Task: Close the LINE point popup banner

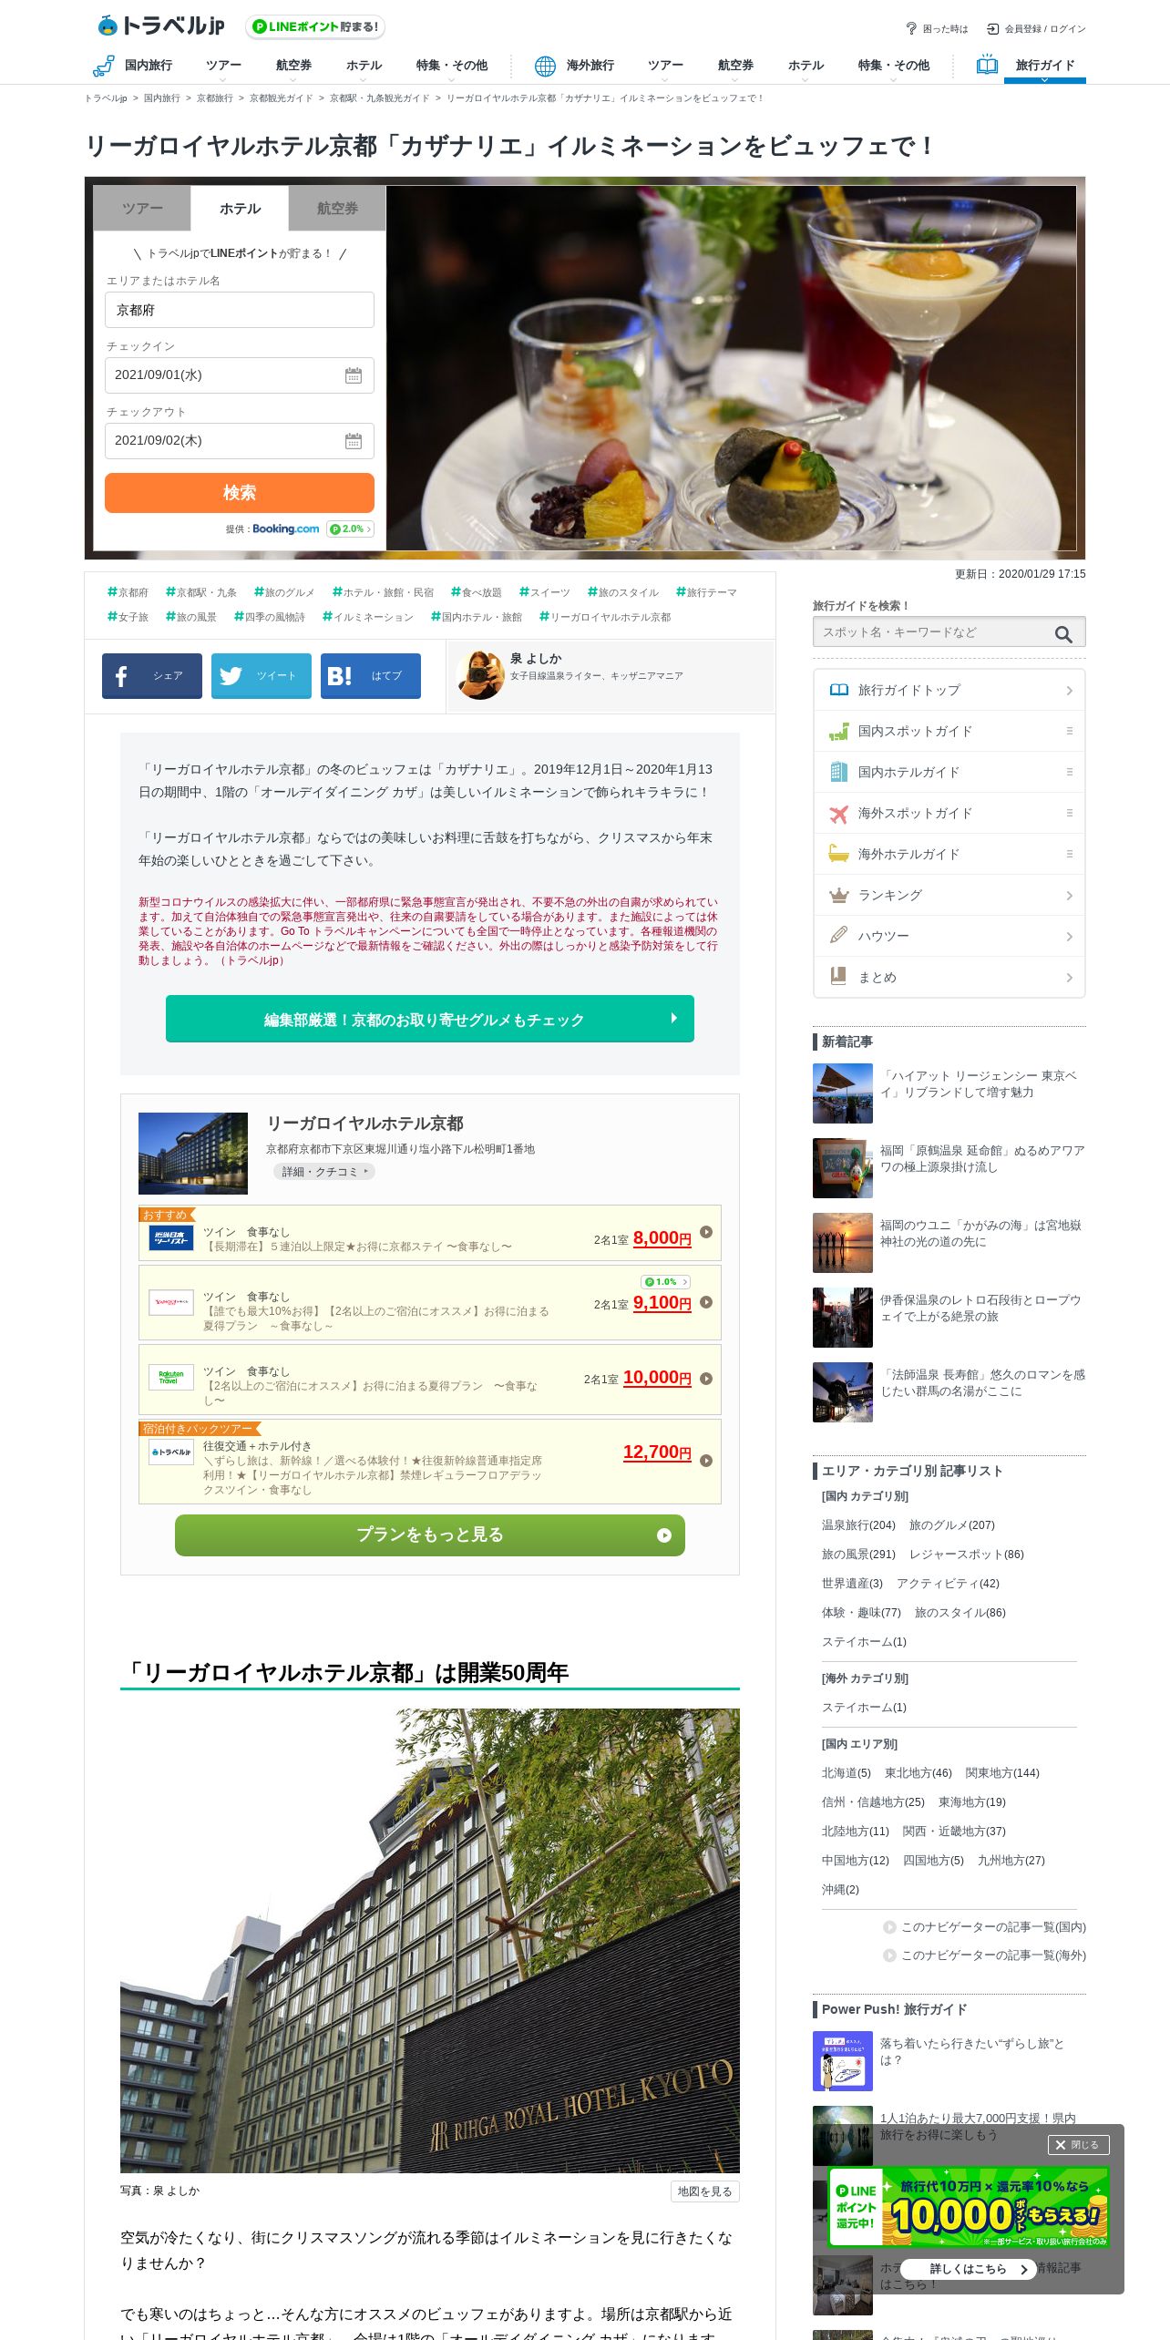Action: coord(1079,2145)
